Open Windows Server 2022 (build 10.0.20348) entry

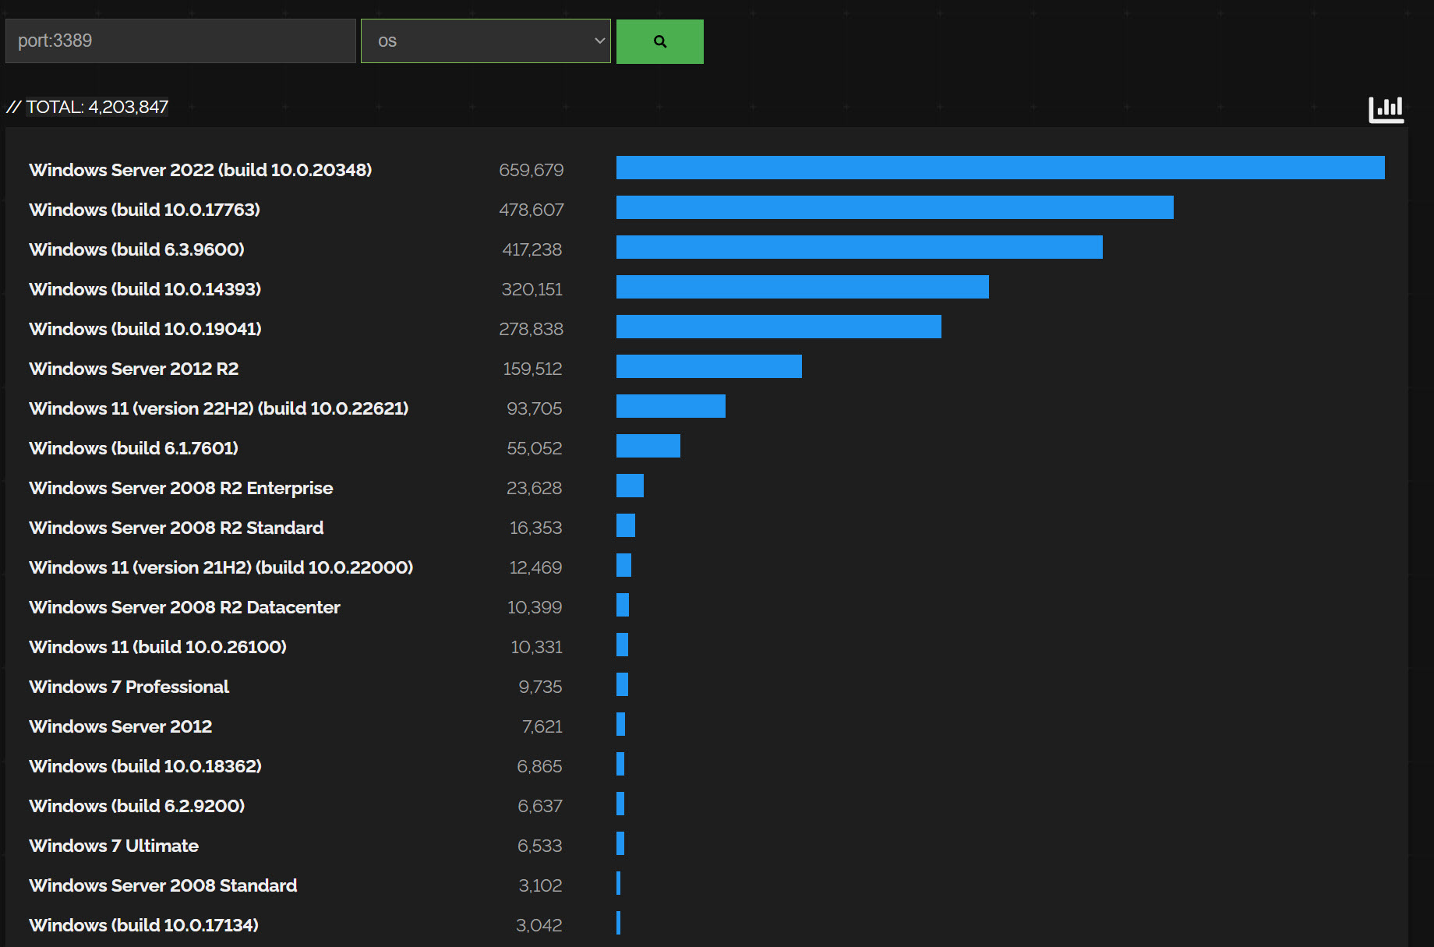tap(200, 170)
